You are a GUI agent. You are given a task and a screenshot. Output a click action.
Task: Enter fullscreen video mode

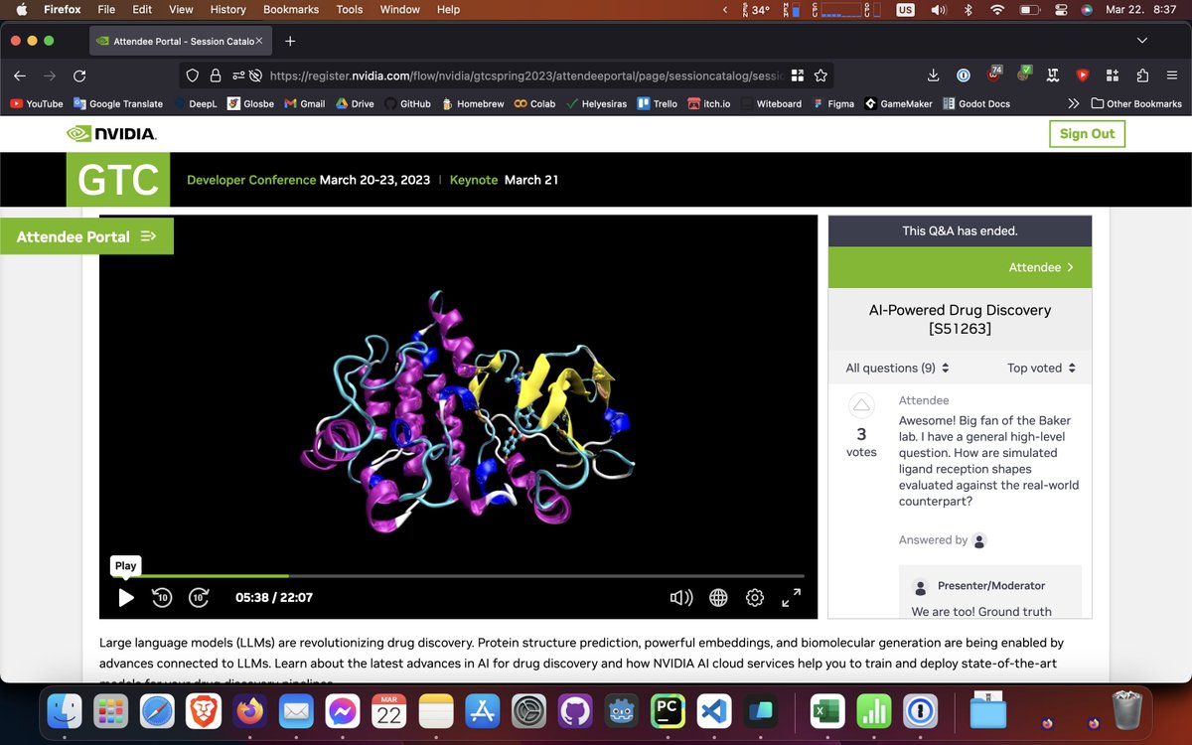point(791,597)
